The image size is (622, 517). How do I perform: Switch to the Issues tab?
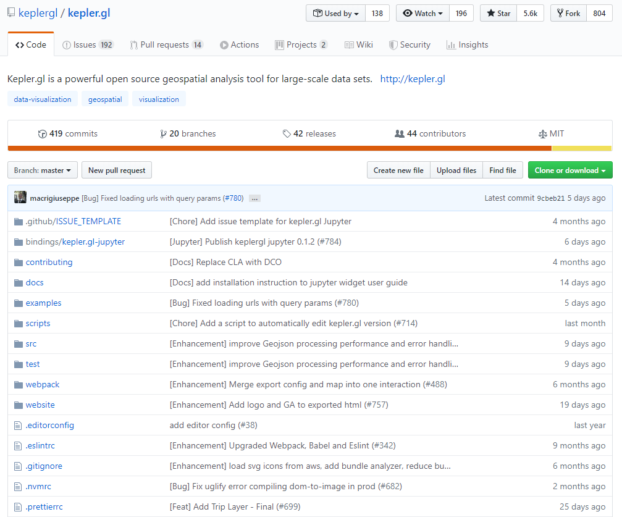click(88, 44)
